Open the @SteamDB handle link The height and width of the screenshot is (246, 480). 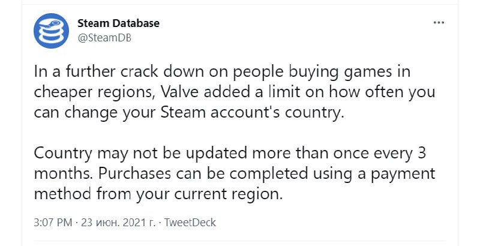click(x=104, y=37)
